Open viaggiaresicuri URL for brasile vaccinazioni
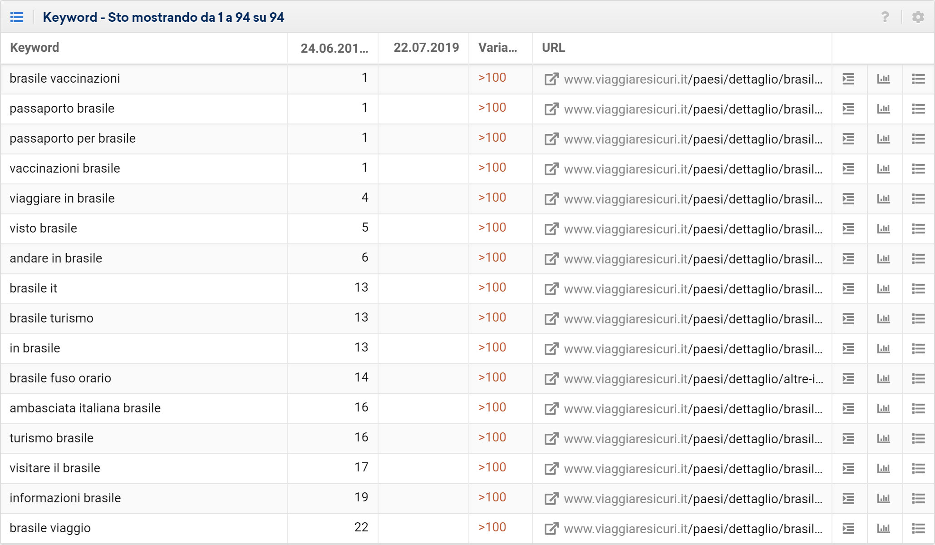This screenshot has width=935, height=545. click(693, 79)
